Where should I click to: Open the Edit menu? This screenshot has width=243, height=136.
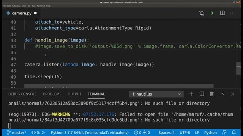9,6
